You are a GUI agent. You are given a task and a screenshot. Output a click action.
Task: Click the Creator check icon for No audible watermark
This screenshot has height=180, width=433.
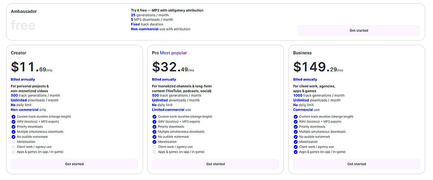[x=13, y=137]
